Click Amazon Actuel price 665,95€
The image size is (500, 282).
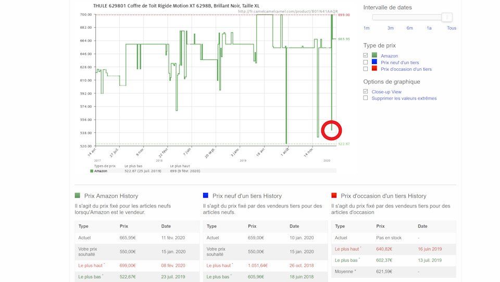coord(128,238)
